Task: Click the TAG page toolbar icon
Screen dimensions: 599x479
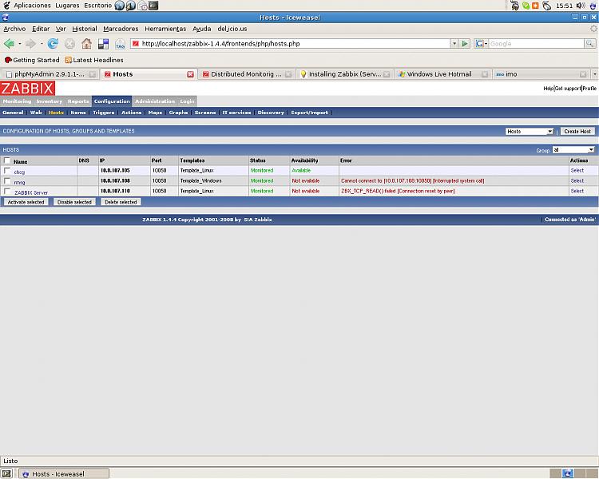Action: click(x=120, y=44)
